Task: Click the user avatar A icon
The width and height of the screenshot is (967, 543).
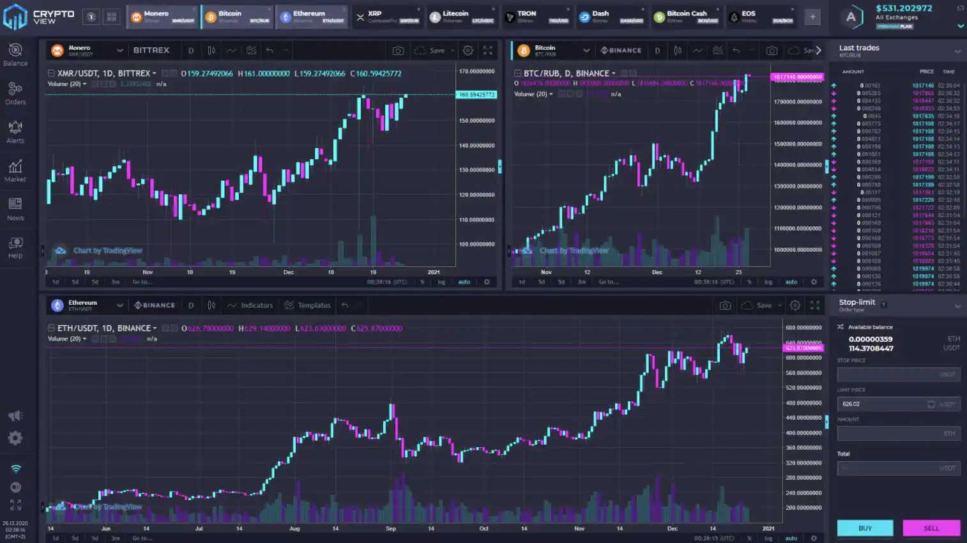Action: pyautogui.click(x=851, y=17)
